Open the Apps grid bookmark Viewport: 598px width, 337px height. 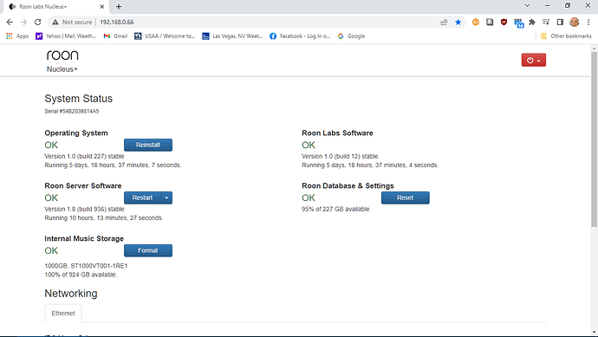17,36
